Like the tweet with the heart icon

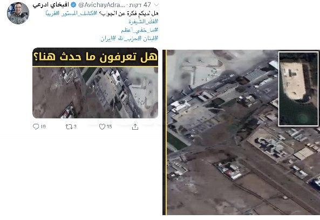[102, 127]
